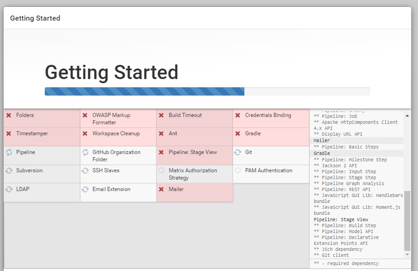
Task: Select the SSH Slaves label
Action: point(106,170)
